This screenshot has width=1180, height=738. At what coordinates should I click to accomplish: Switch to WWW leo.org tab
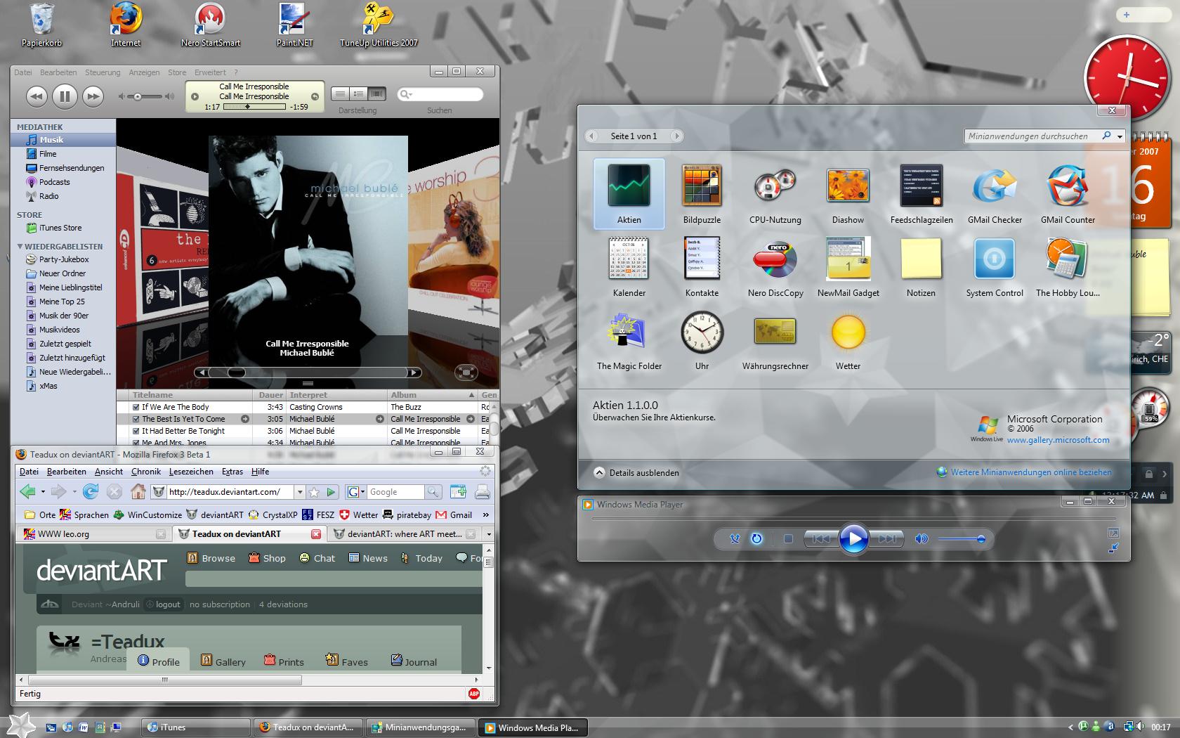95,534
